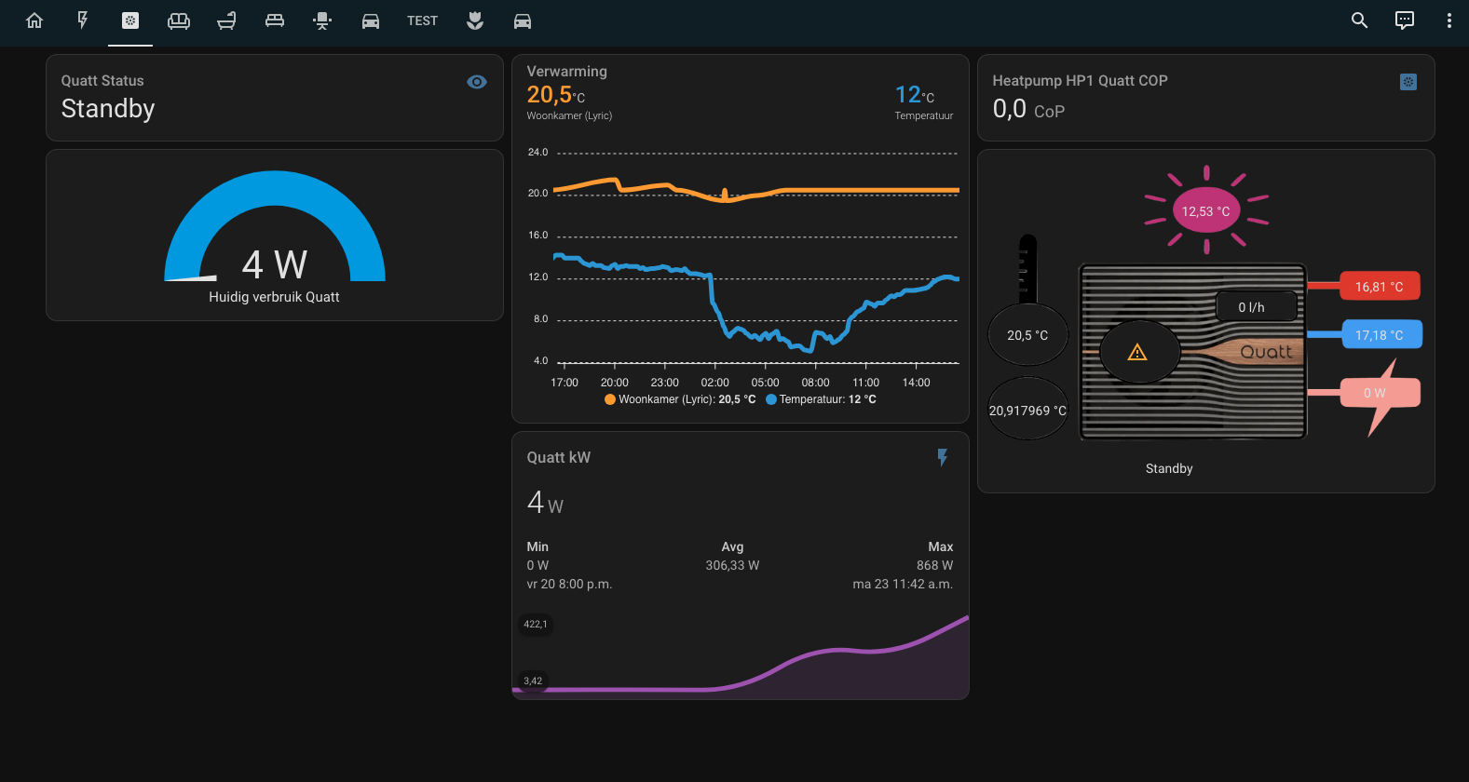
Task: Open the Huidig verbruik Quatt gauge
Action: 275,236
